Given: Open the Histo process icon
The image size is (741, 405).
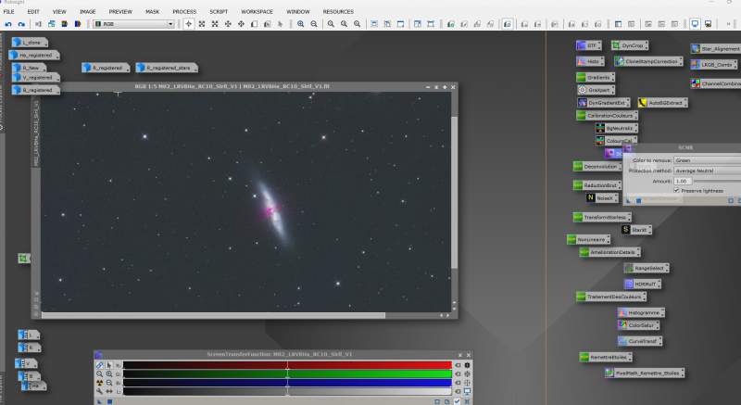Looking at the screenshot, I should [x=590, y=61].
